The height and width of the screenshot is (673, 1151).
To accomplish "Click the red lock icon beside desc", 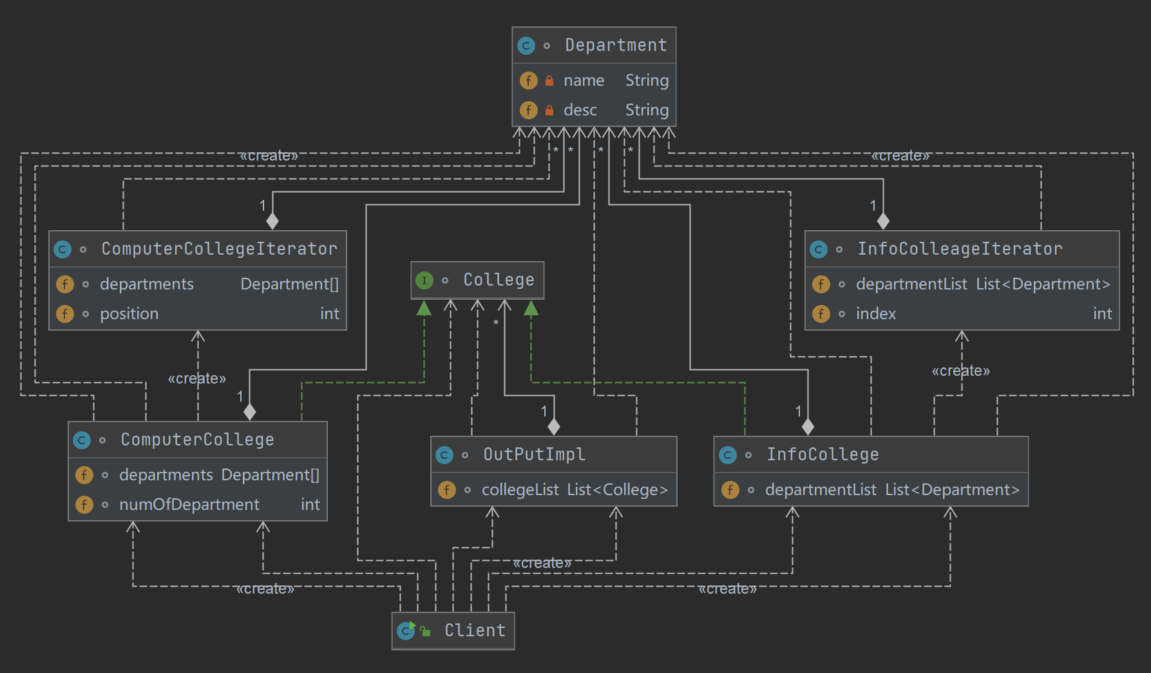I will pyautogui.click(x=549, y=110).
